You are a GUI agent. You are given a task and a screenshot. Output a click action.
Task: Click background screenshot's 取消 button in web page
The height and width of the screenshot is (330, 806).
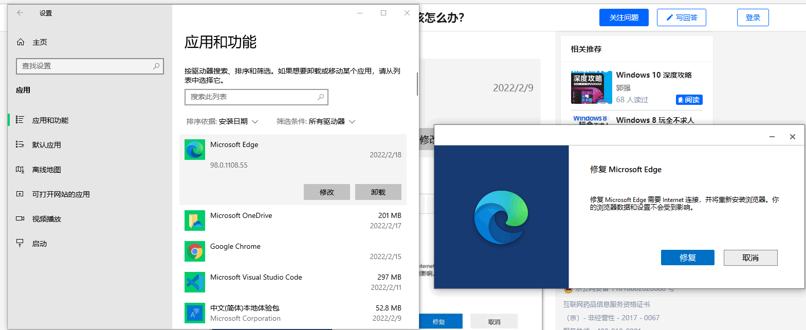[494, 322]
